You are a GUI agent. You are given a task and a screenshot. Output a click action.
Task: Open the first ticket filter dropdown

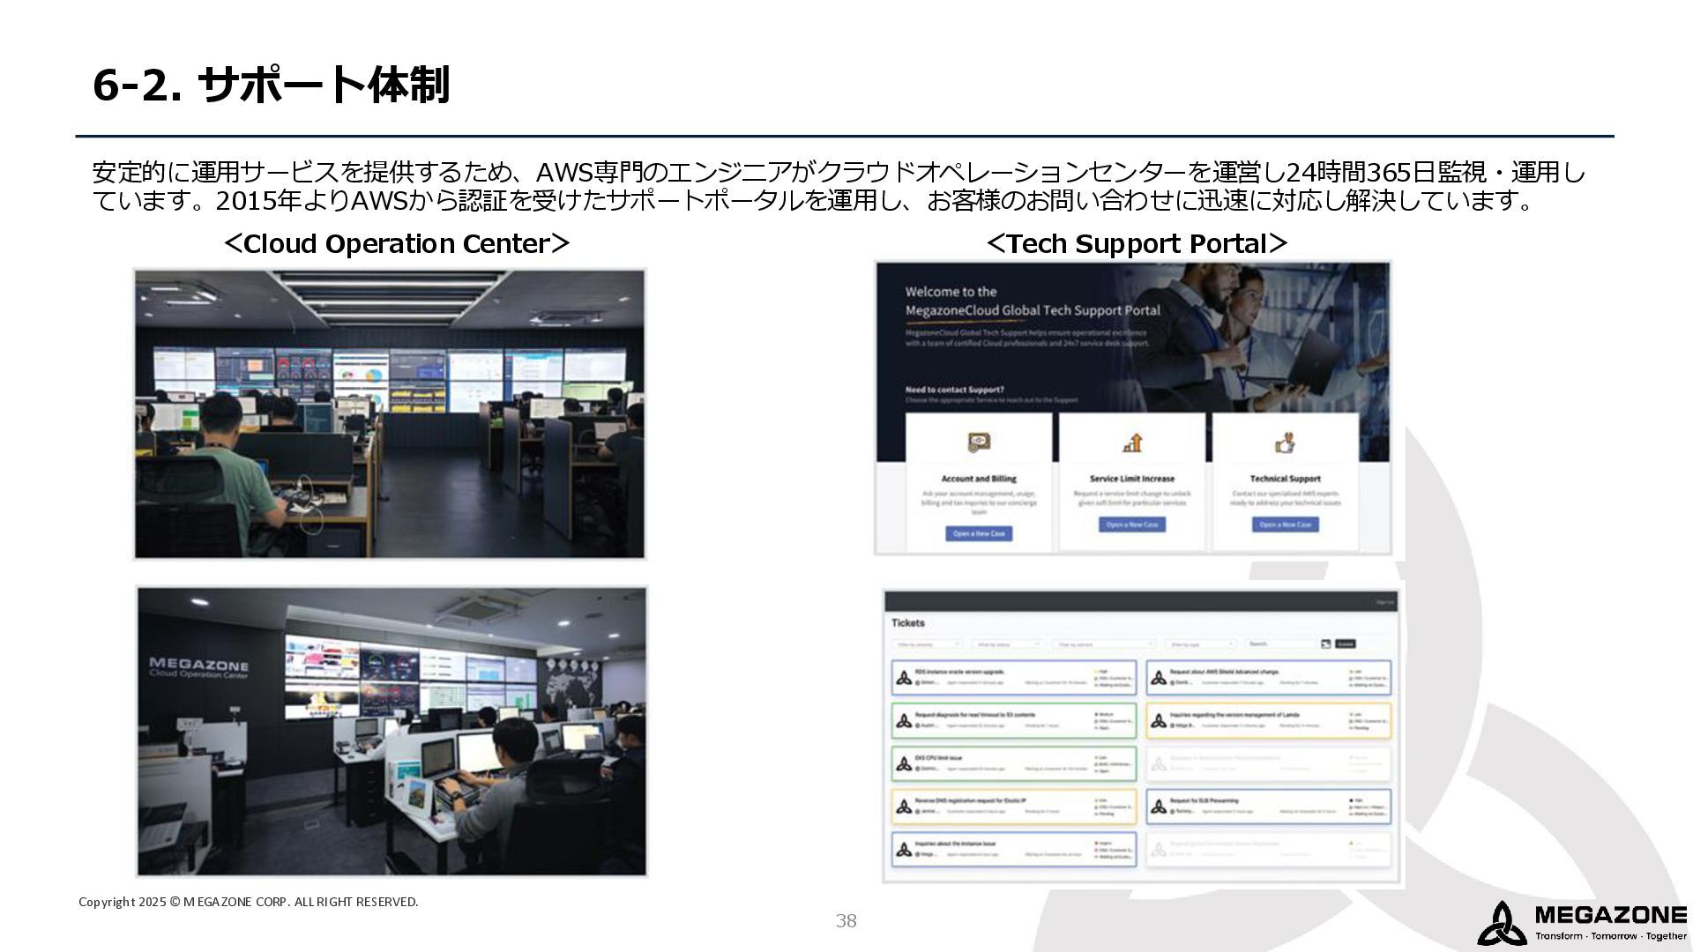tap(926, 644)
